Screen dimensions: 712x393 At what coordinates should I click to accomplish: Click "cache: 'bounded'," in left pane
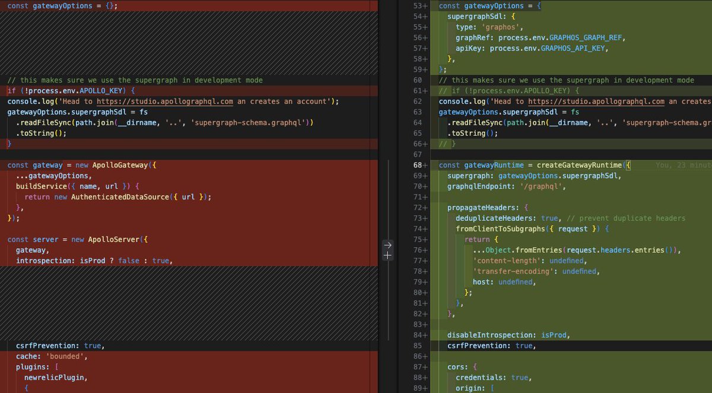click(52, 356)
